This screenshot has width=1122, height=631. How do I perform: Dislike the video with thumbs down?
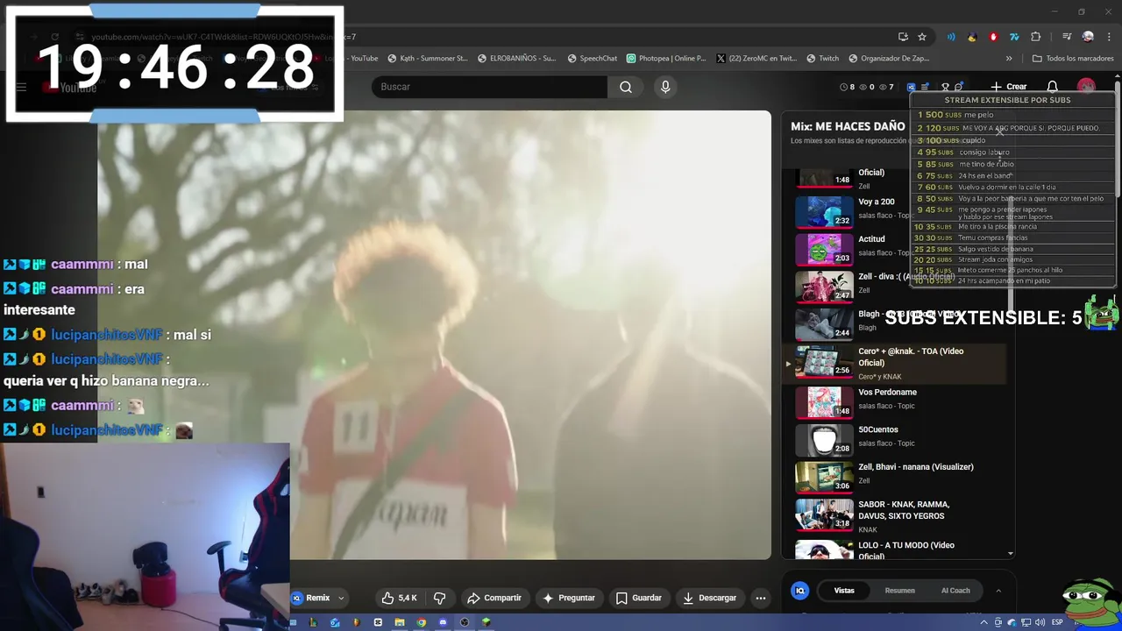click(x=440, y=598)
